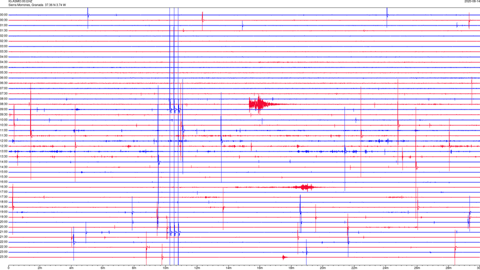Select the 19:00 trace time label
The height and width of the screenshot is (270, 480).
tap(4, 212)
